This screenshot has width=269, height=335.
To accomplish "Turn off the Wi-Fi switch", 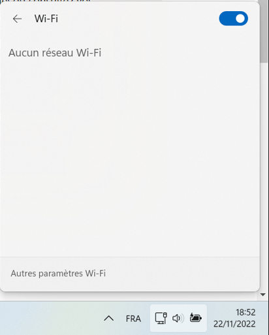I will click(x=233, y=18).
